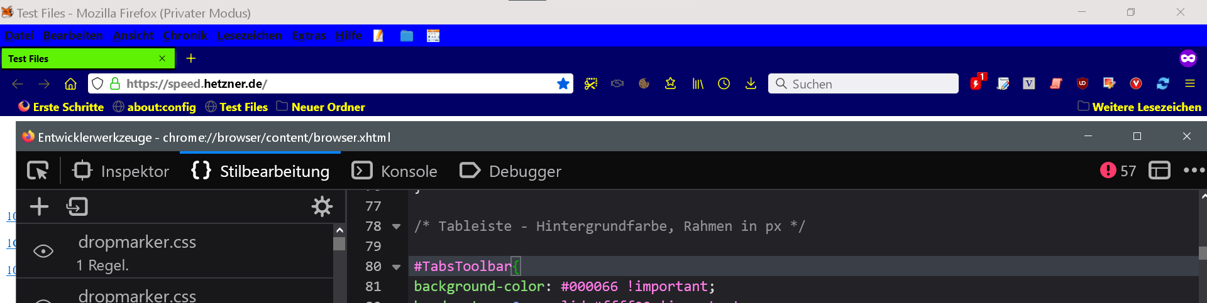Create new stylesheet with plus icon
Image resolution: width=1207 pixels, height=303 pixels.
click(39, 206)
